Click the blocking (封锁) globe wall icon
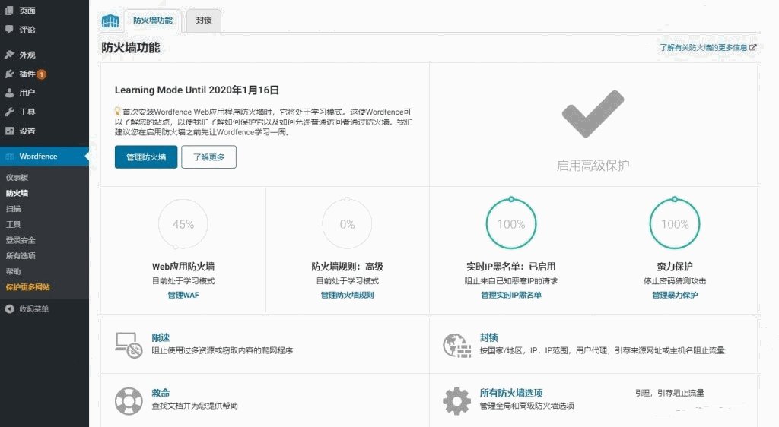Viewport: 779px width, 427px height. click(x=456, y=345)
